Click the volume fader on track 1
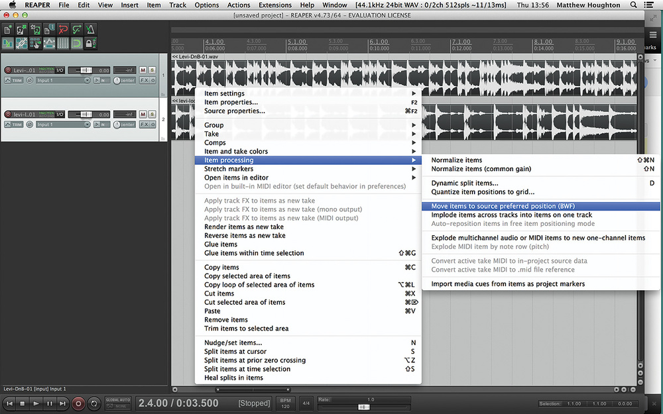The width and height of the screenshot is (663, 414). (x=86, y=70)
